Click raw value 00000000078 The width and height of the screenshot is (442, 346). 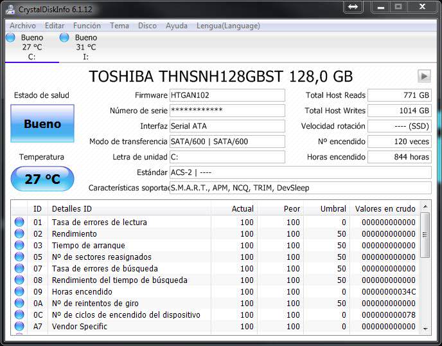(x=389, y=314)
